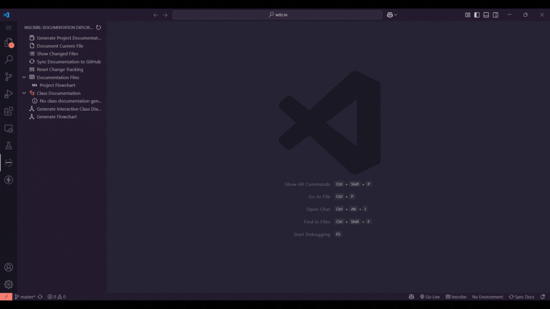Open the Manage settings gear

tap(9, 284)
